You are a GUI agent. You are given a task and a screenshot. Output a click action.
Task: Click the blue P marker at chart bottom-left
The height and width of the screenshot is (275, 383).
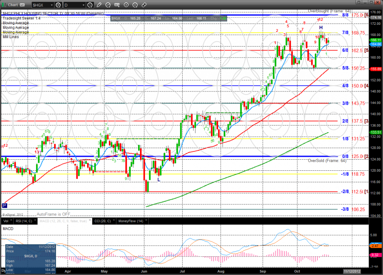coord(4,205)
